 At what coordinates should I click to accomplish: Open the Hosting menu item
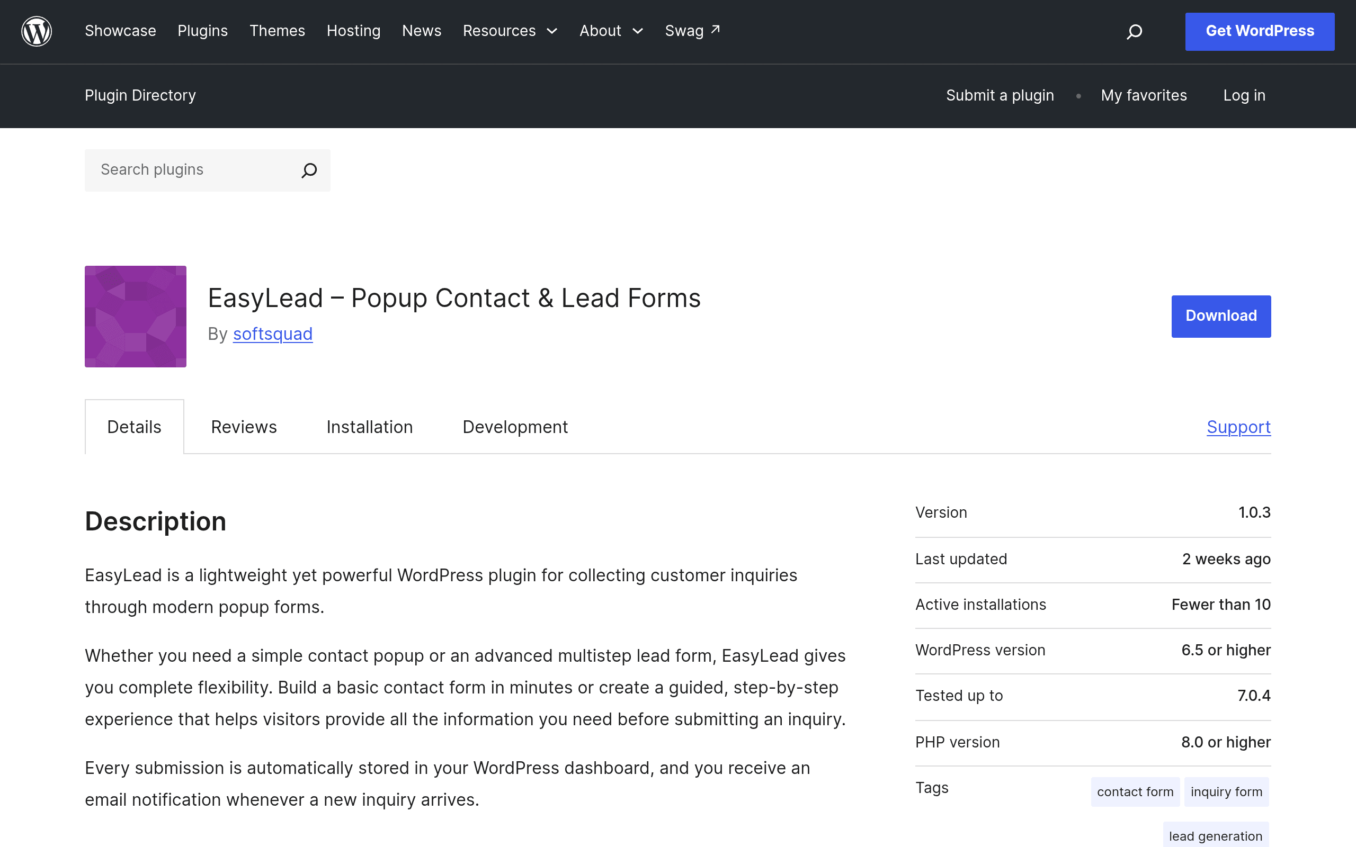[x=354, y=31]
